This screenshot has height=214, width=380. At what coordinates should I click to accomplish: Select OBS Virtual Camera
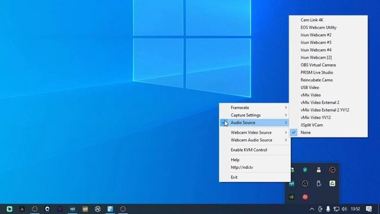coord(328,65)
